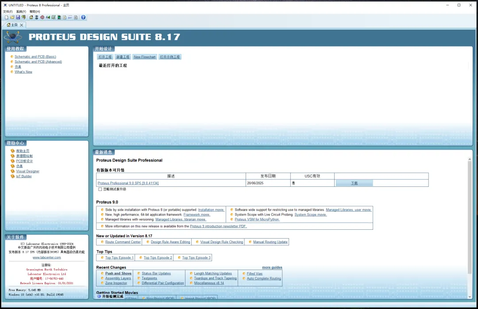Click the Save Project disk icon

[x=18, y=17]
